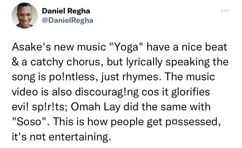Open the Daniel Regha display name

(x=66, y=11)
